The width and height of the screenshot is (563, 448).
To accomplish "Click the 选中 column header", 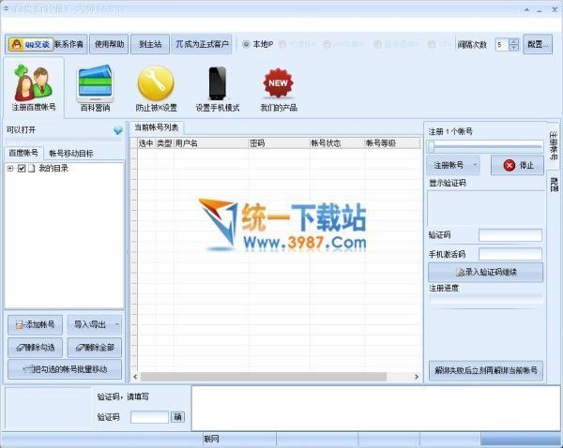I will click(x=146, y=143).
